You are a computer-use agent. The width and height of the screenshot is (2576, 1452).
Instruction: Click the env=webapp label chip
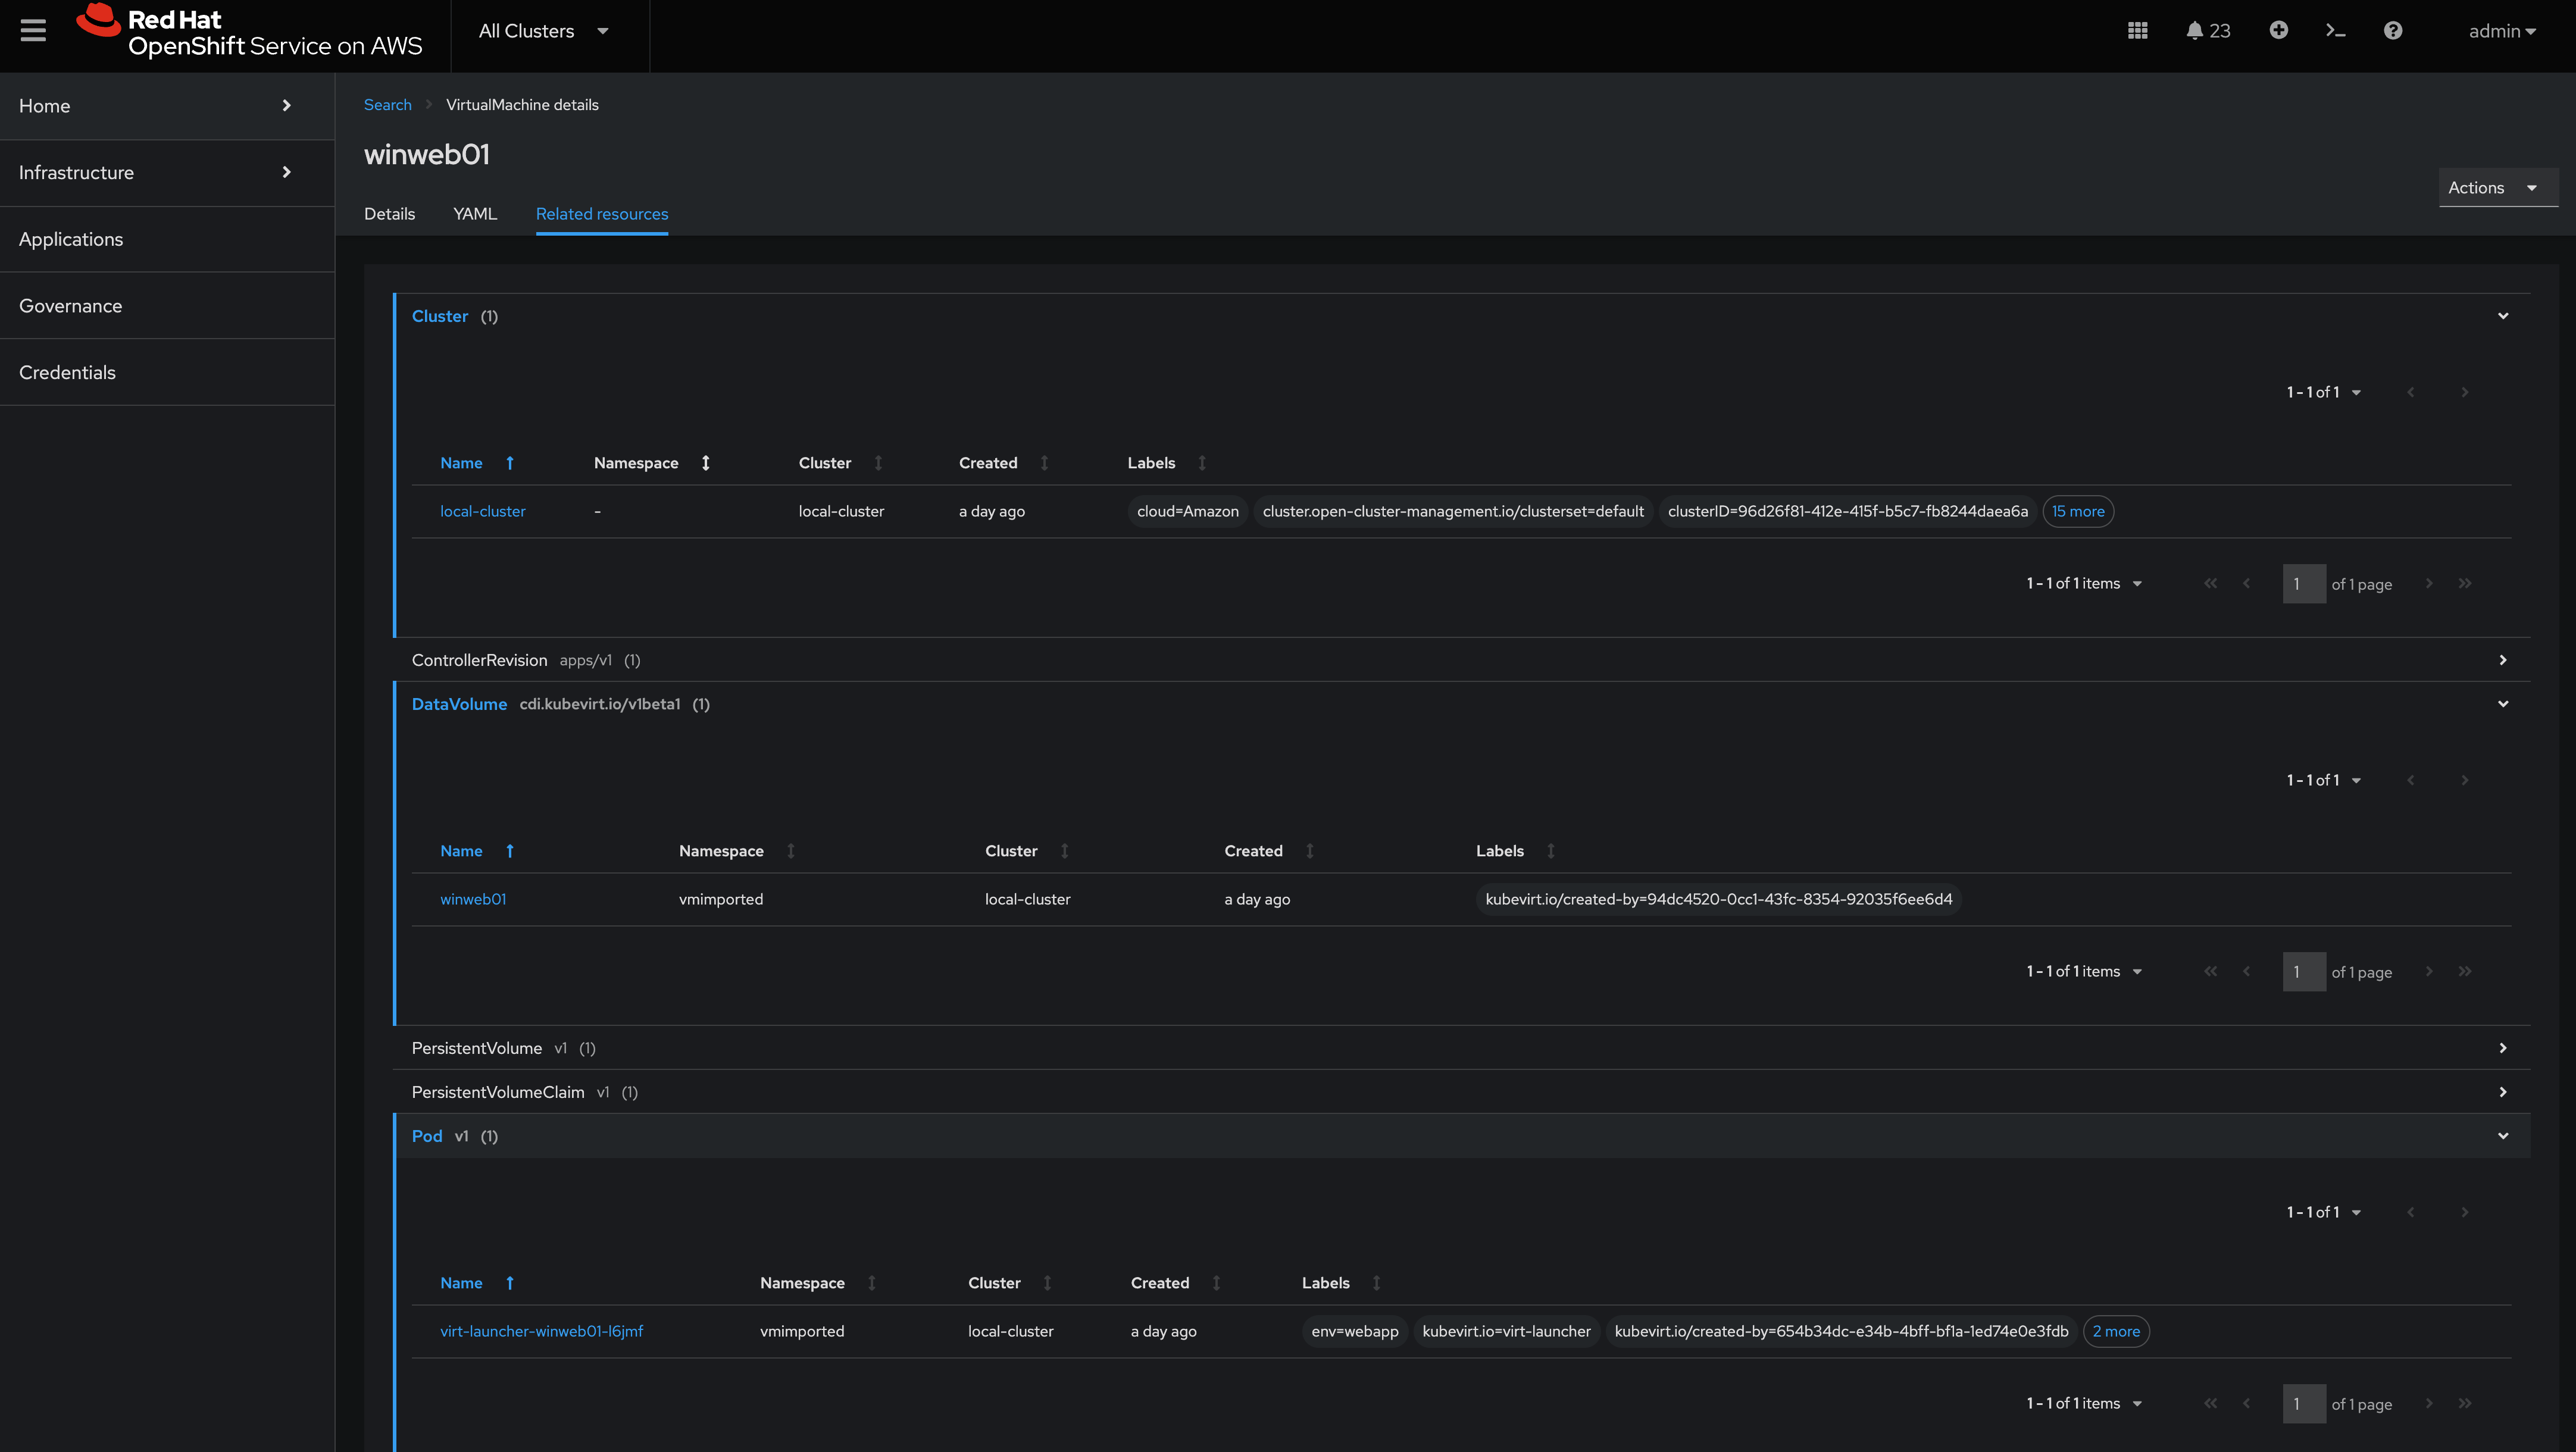tap(1355, 1331)
